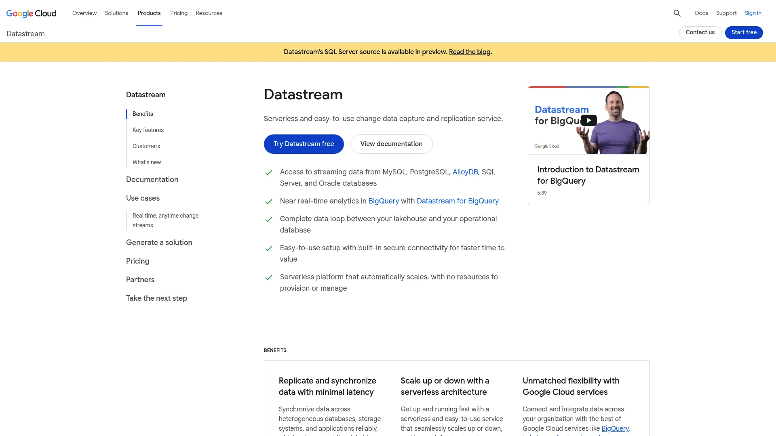Open the Solutions menu
Screen dimensions: 776x436
click(x=116, y=13)
